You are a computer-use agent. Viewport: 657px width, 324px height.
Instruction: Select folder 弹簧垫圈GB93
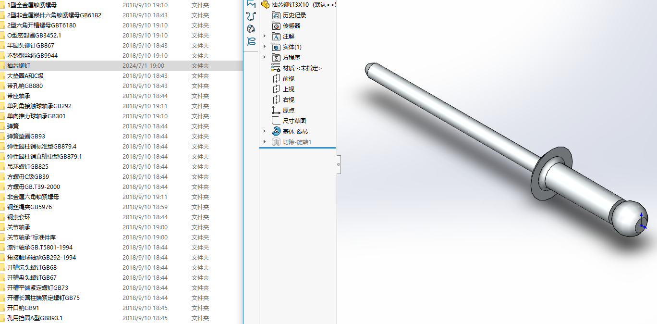point(26,137)
